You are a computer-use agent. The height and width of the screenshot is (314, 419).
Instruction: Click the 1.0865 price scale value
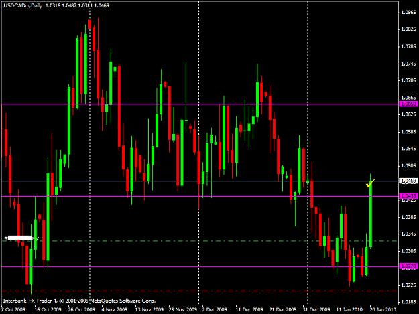pyautogui.click(x=409, y=12)
